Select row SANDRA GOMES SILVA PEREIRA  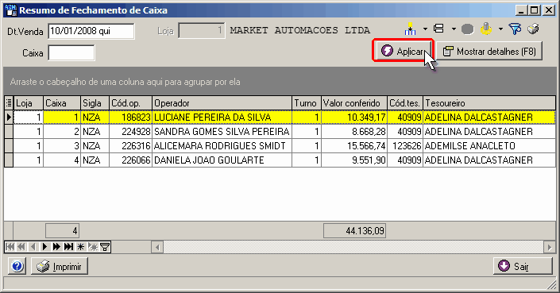tap(284, 131)
